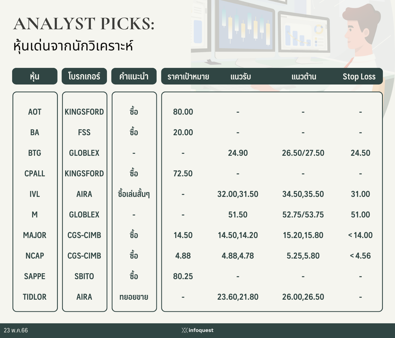Click the infoquest logo icon
The width and height of the screenshot is (395, 338).
[185, 330]
